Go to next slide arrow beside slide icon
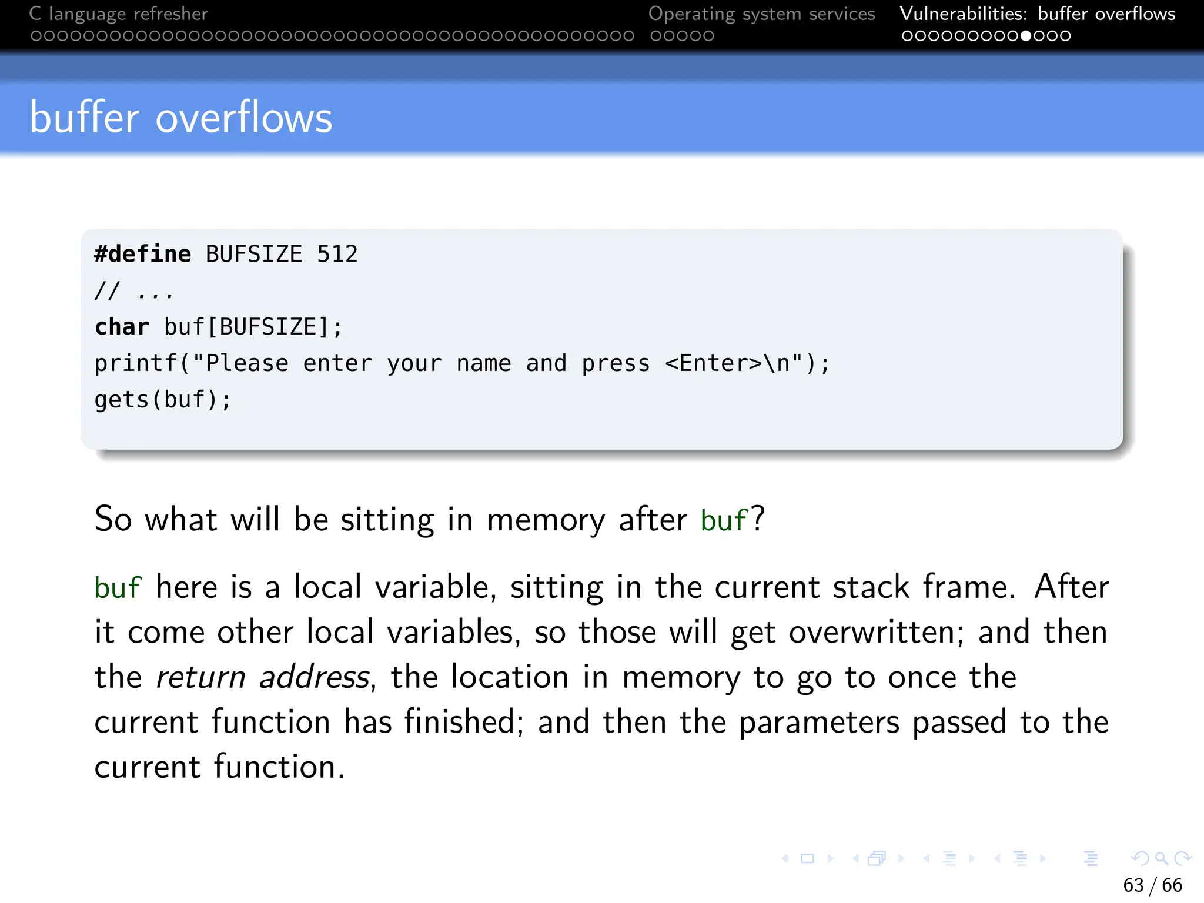 coord(831,859)
